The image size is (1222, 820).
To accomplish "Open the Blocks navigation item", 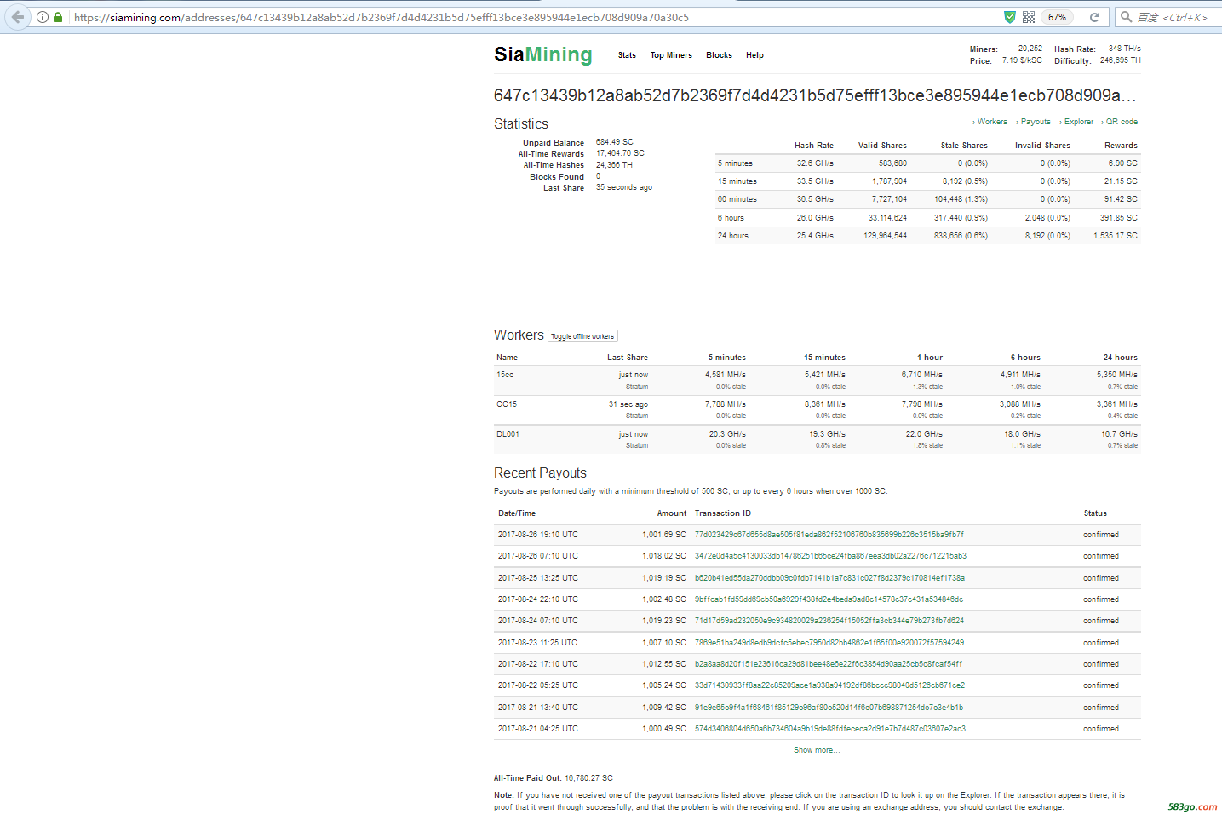I will [719, 55].
